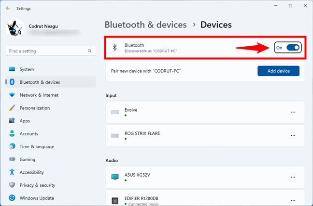Open more options for ASUS XG32V
Screen dimensions: 313x206
pos(293,177)
